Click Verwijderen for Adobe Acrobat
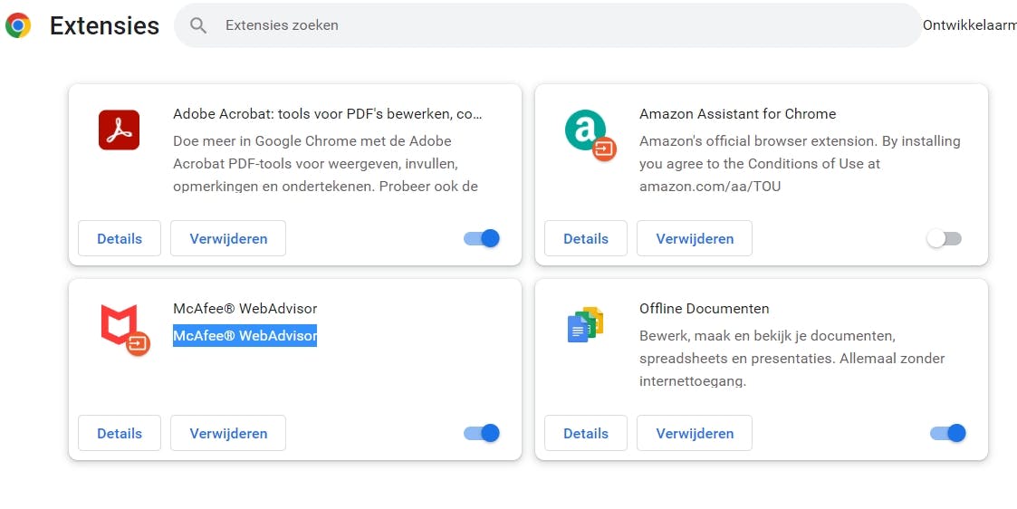 pos(228,239)
